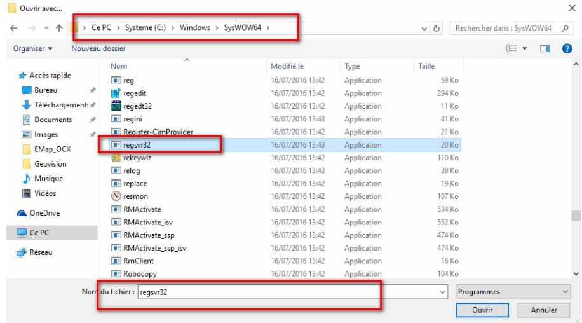The height and width of the screenshot is (323, 582).
Task: Change the file view layout icon
Action: 511,48
